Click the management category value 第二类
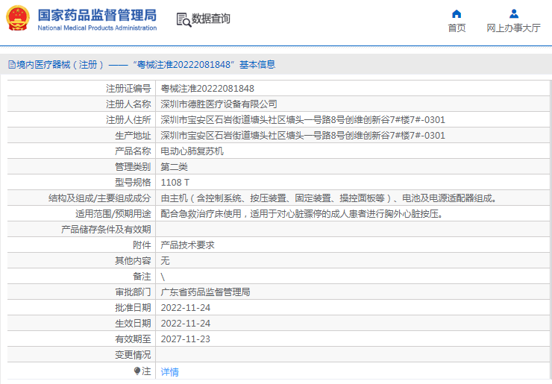Viewport: 552px width, 384px height. click(174, 166)
